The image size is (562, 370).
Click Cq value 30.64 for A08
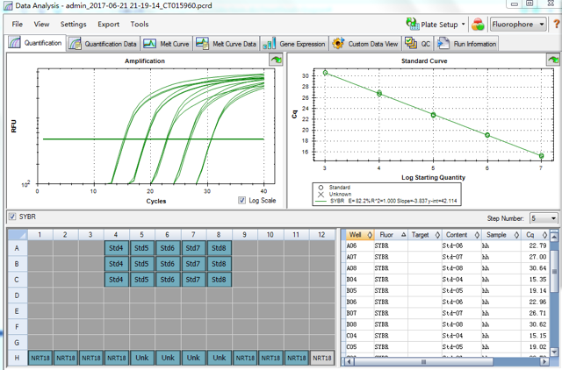coord(537,268)
